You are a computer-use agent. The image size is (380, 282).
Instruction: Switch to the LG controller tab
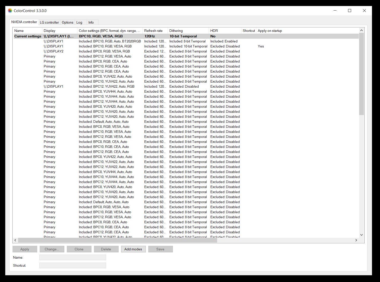click(x=49, y=22)
